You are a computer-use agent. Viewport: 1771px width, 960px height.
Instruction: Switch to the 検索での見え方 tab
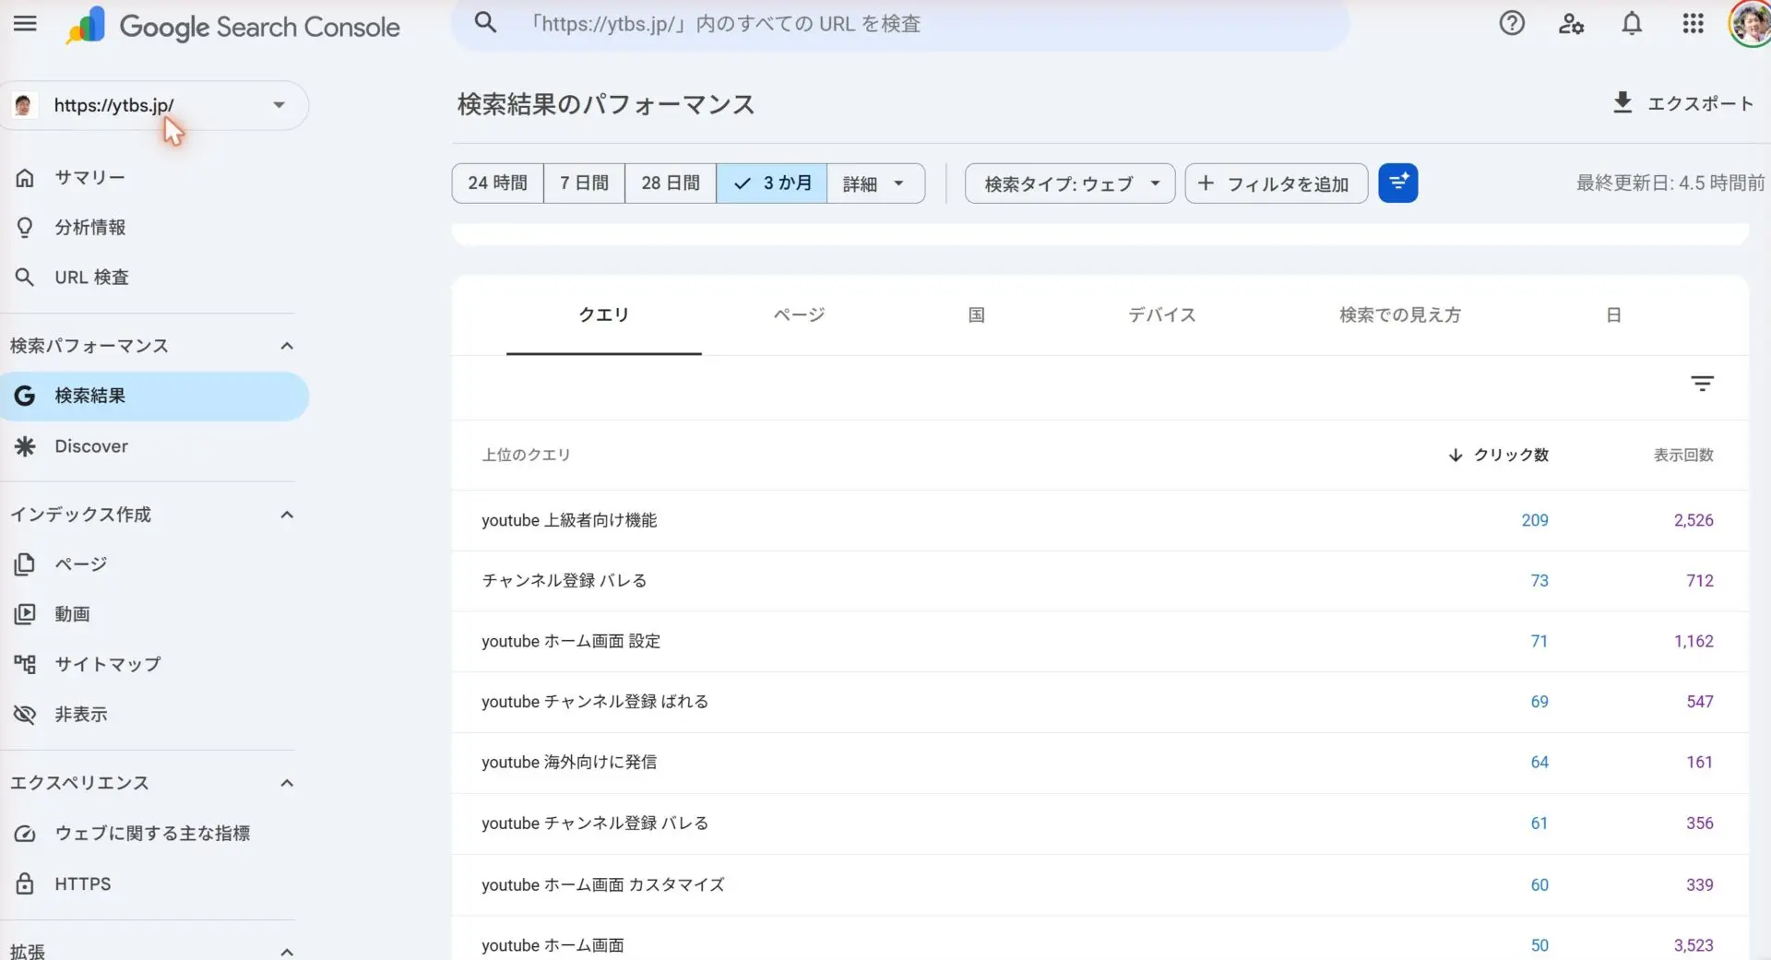(x=1399, y=315)
